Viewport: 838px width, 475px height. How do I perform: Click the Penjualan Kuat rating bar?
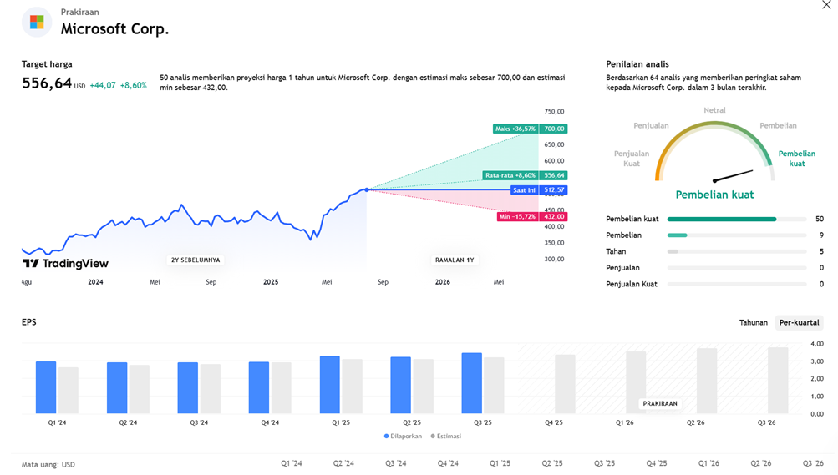tap(737, 285)
